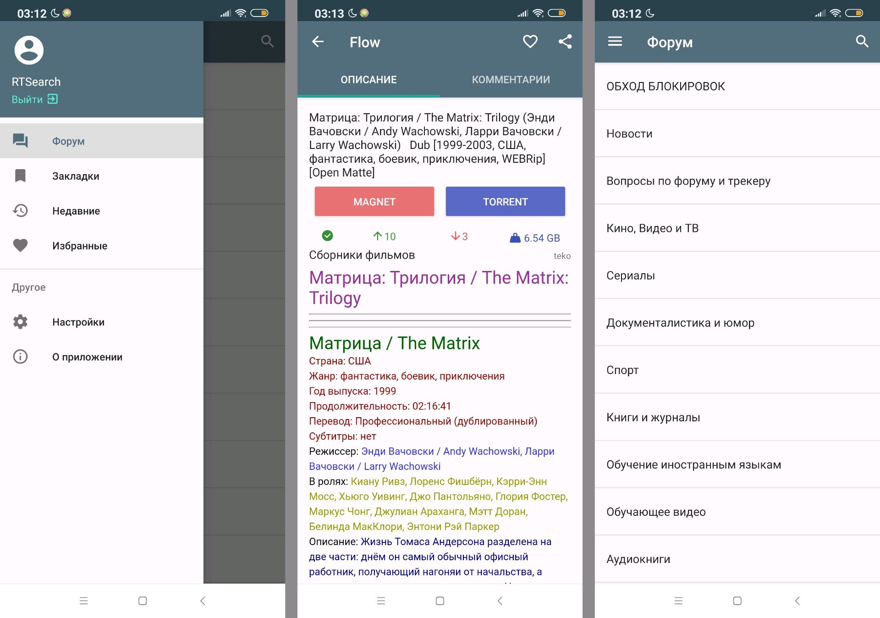The height and width of the screenshot is (618, 880).
Task: Click the heart icon beside Избранные
Action: click(20, 245)
